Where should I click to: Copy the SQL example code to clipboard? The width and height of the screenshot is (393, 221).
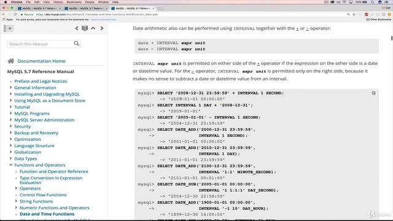tap(373, 93)
